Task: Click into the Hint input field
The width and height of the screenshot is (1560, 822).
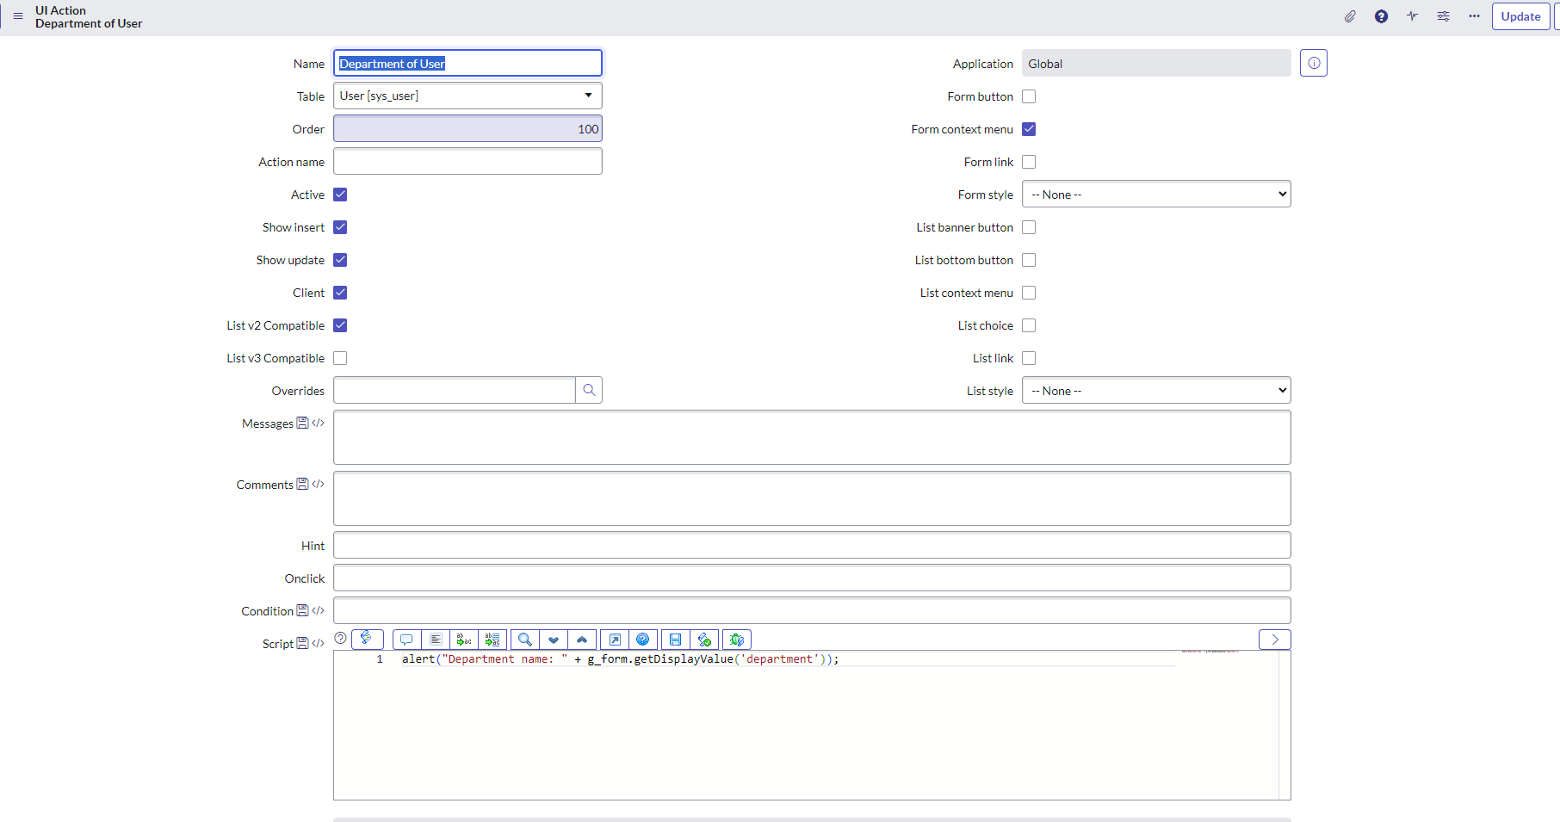Action: coord(812,545)
